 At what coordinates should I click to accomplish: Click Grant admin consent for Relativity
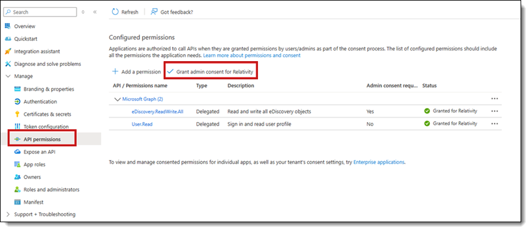(214, 72)
